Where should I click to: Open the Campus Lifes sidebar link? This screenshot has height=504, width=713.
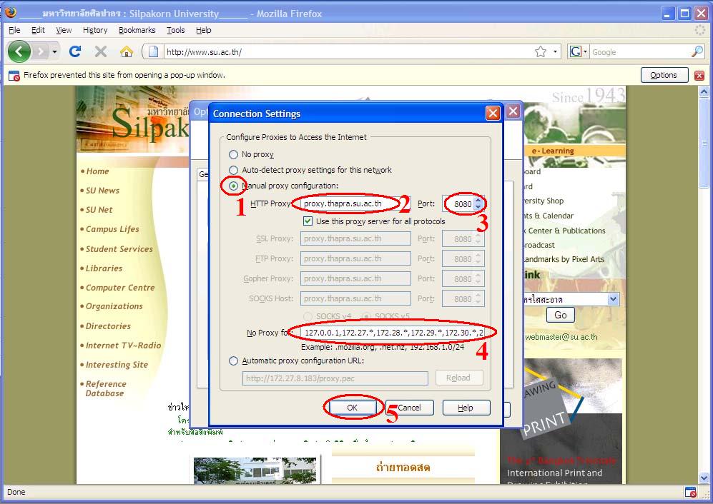(x=112, y=229)
